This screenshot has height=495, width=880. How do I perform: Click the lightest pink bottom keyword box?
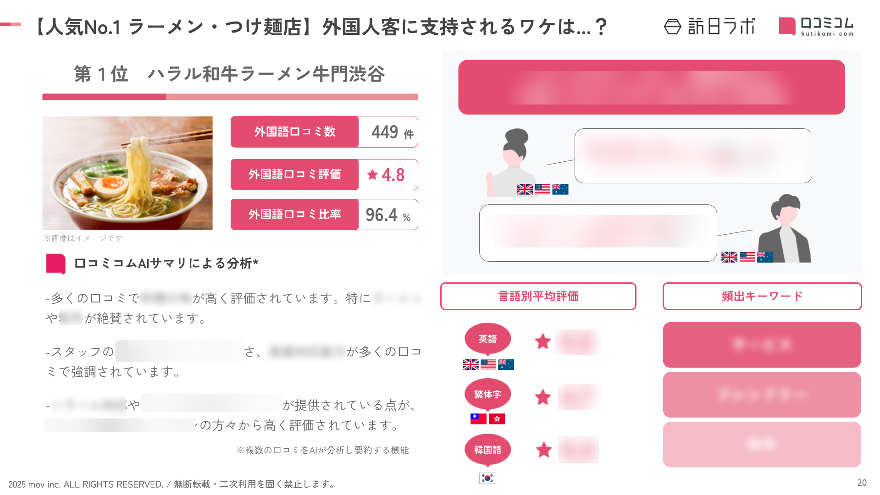[x=762, y=444]
